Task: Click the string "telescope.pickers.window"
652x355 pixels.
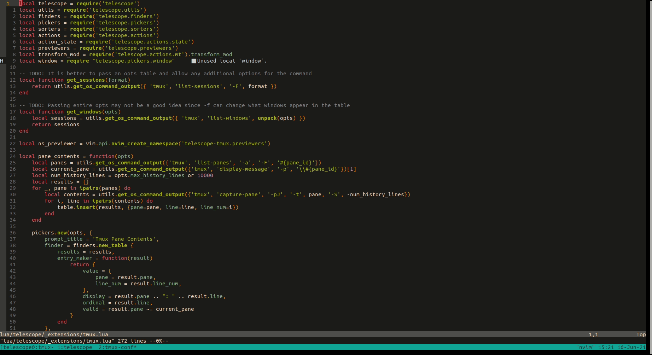Action: click(134, 61)
